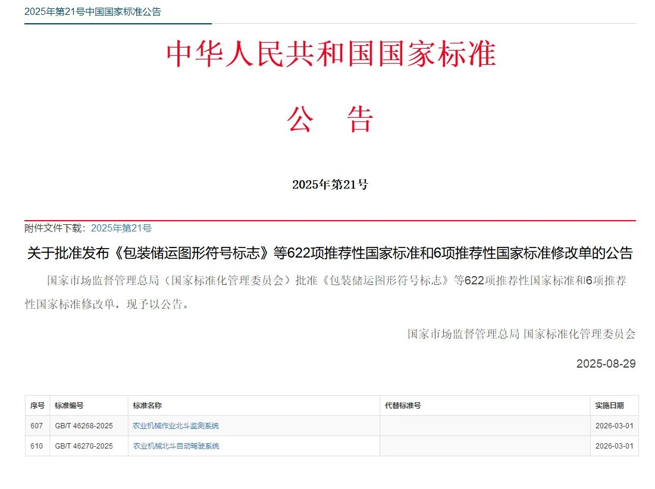Open the 农业机械作业北斗监测系统 standard link
The width and height of the screenshot is (655, 489).
[176, 426]
